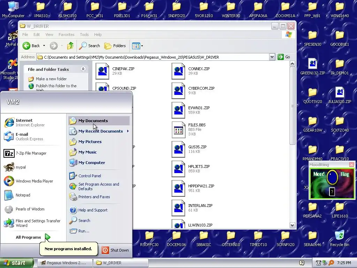Viewport: 357px width, 268px height.
Task: Click the Go button
Action: pos(284,57)
